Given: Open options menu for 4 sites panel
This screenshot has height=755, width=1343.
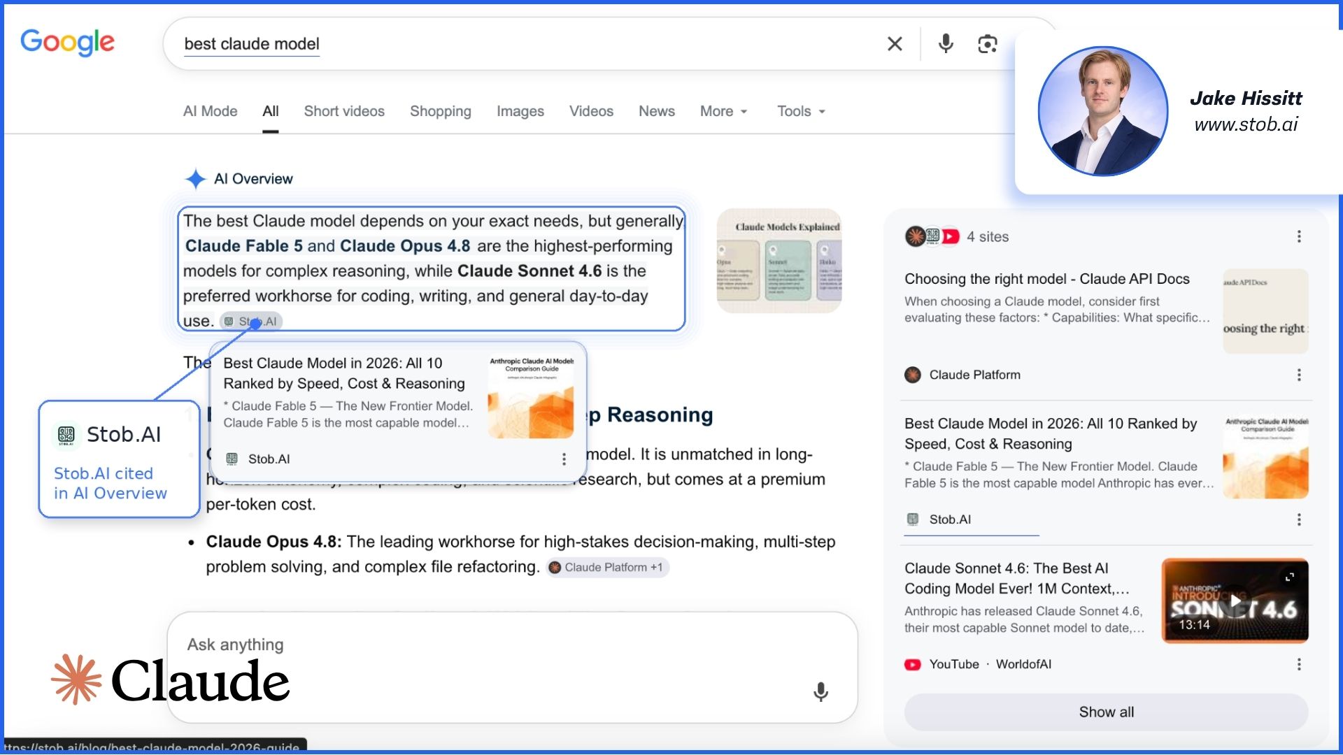Looking at the screenshot, I should [1299, 236].
